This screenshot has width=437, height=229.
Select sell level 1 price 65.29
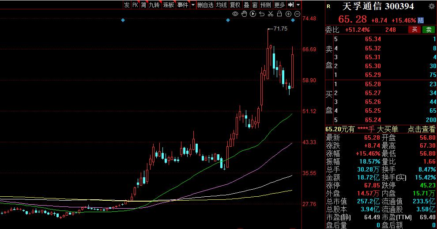point(373,75)
